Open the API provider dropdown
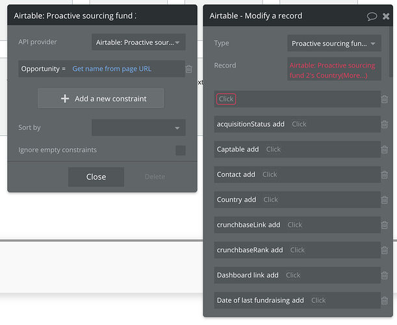Image resolution: width=397 pixels, height=325 pixels. tap(138, 42)
